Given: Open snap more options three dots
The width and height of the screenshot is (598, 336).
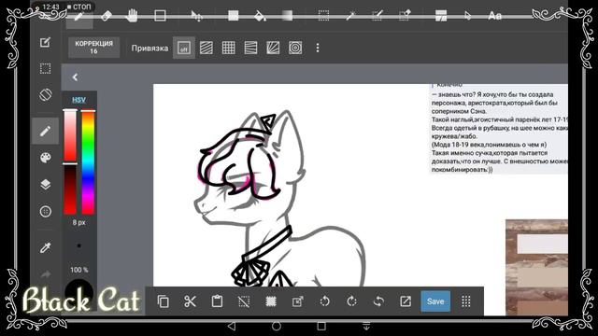Looking at the screenshot, I should [x=318, y=48].
